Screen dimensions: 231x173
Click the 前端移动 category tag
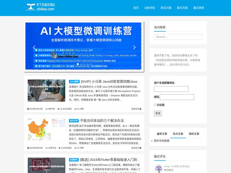[x=74, y=160]
